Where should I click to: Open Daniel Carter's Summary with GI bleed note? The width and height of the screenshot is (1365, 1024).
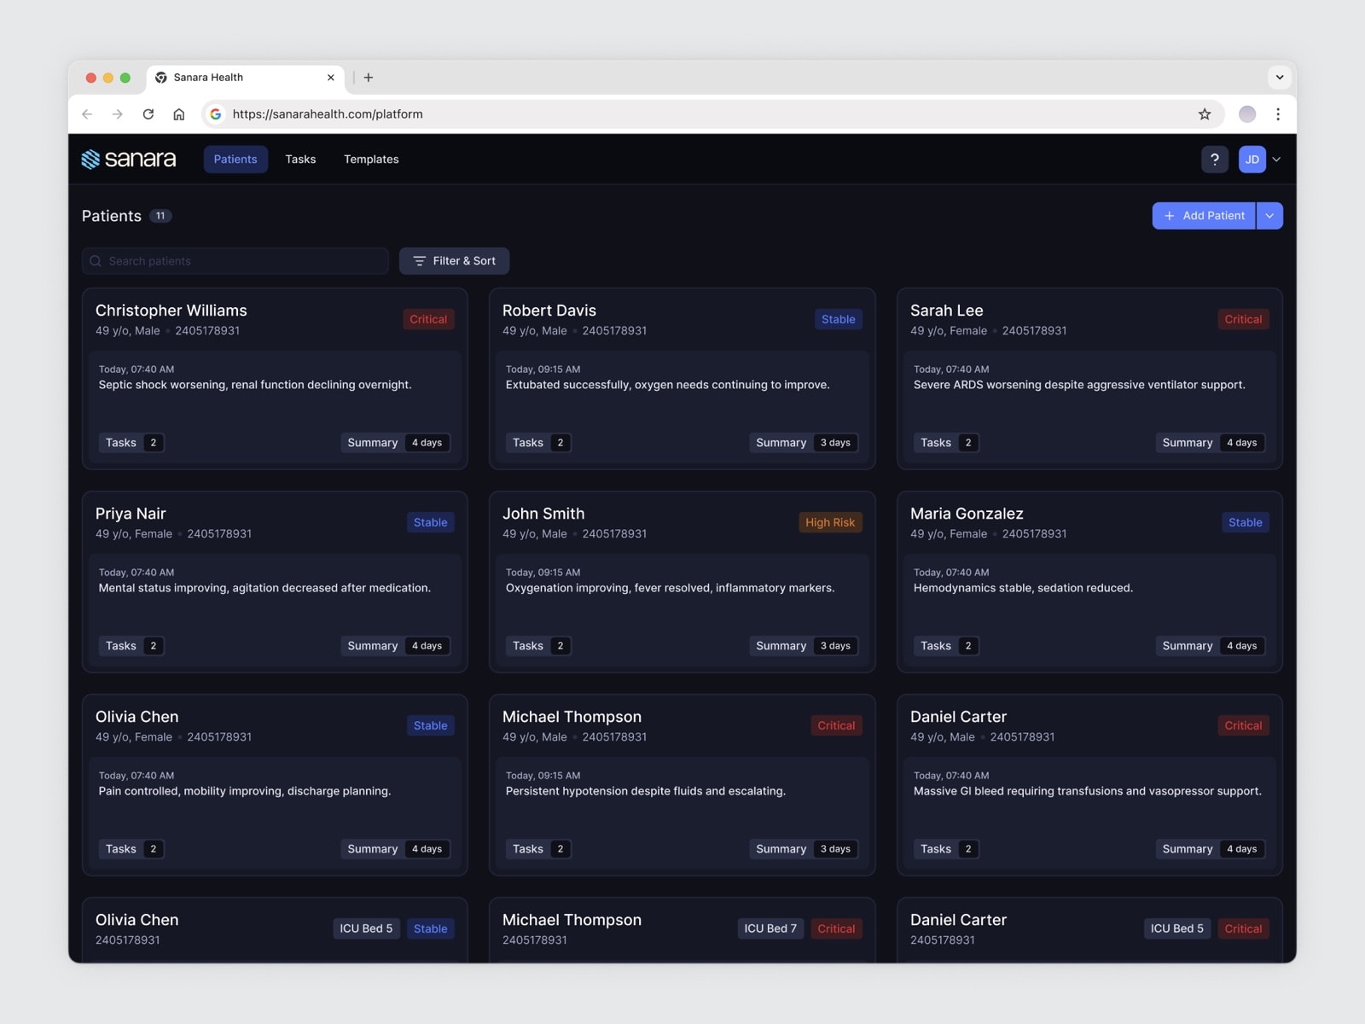(1210, 849)
